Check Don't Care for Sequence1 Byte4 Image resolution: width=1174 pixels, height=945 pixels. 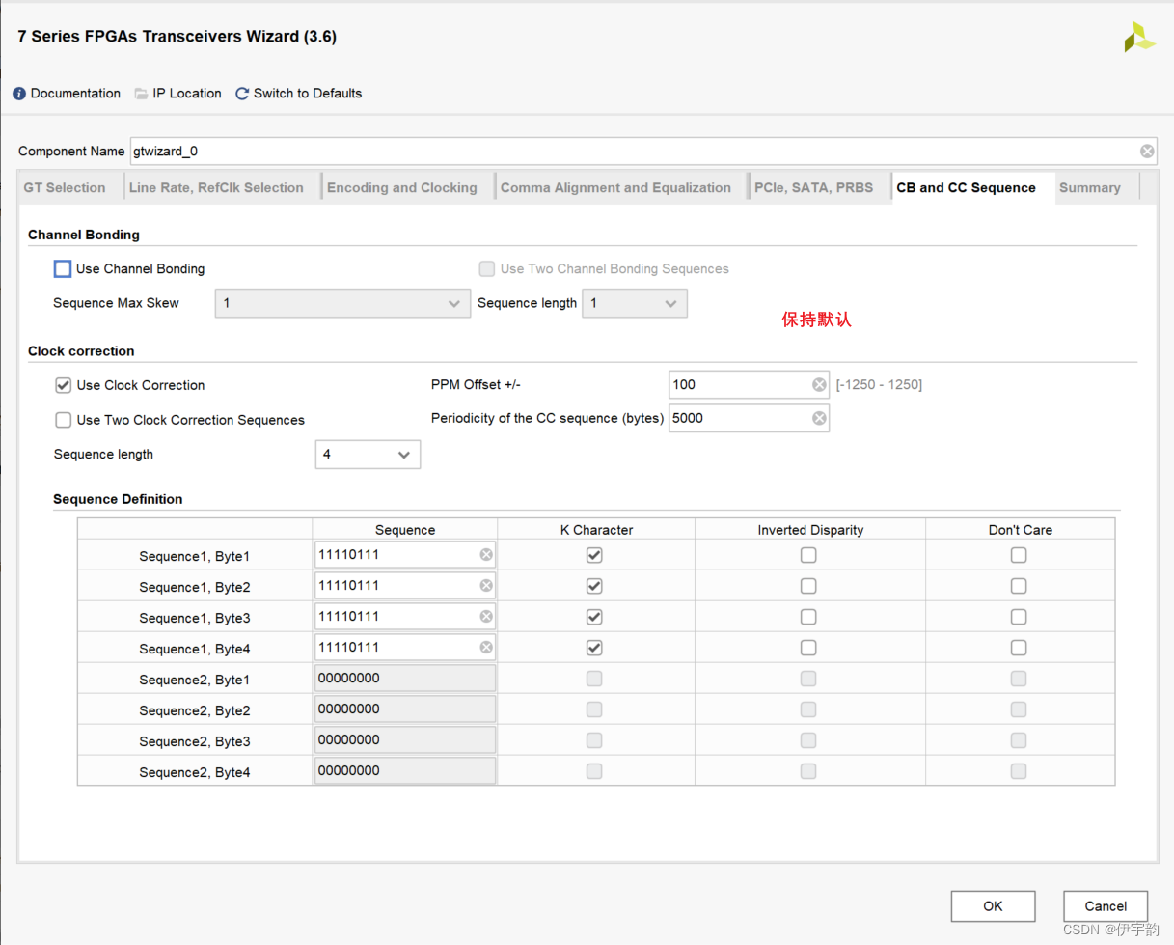point(1019,648)
